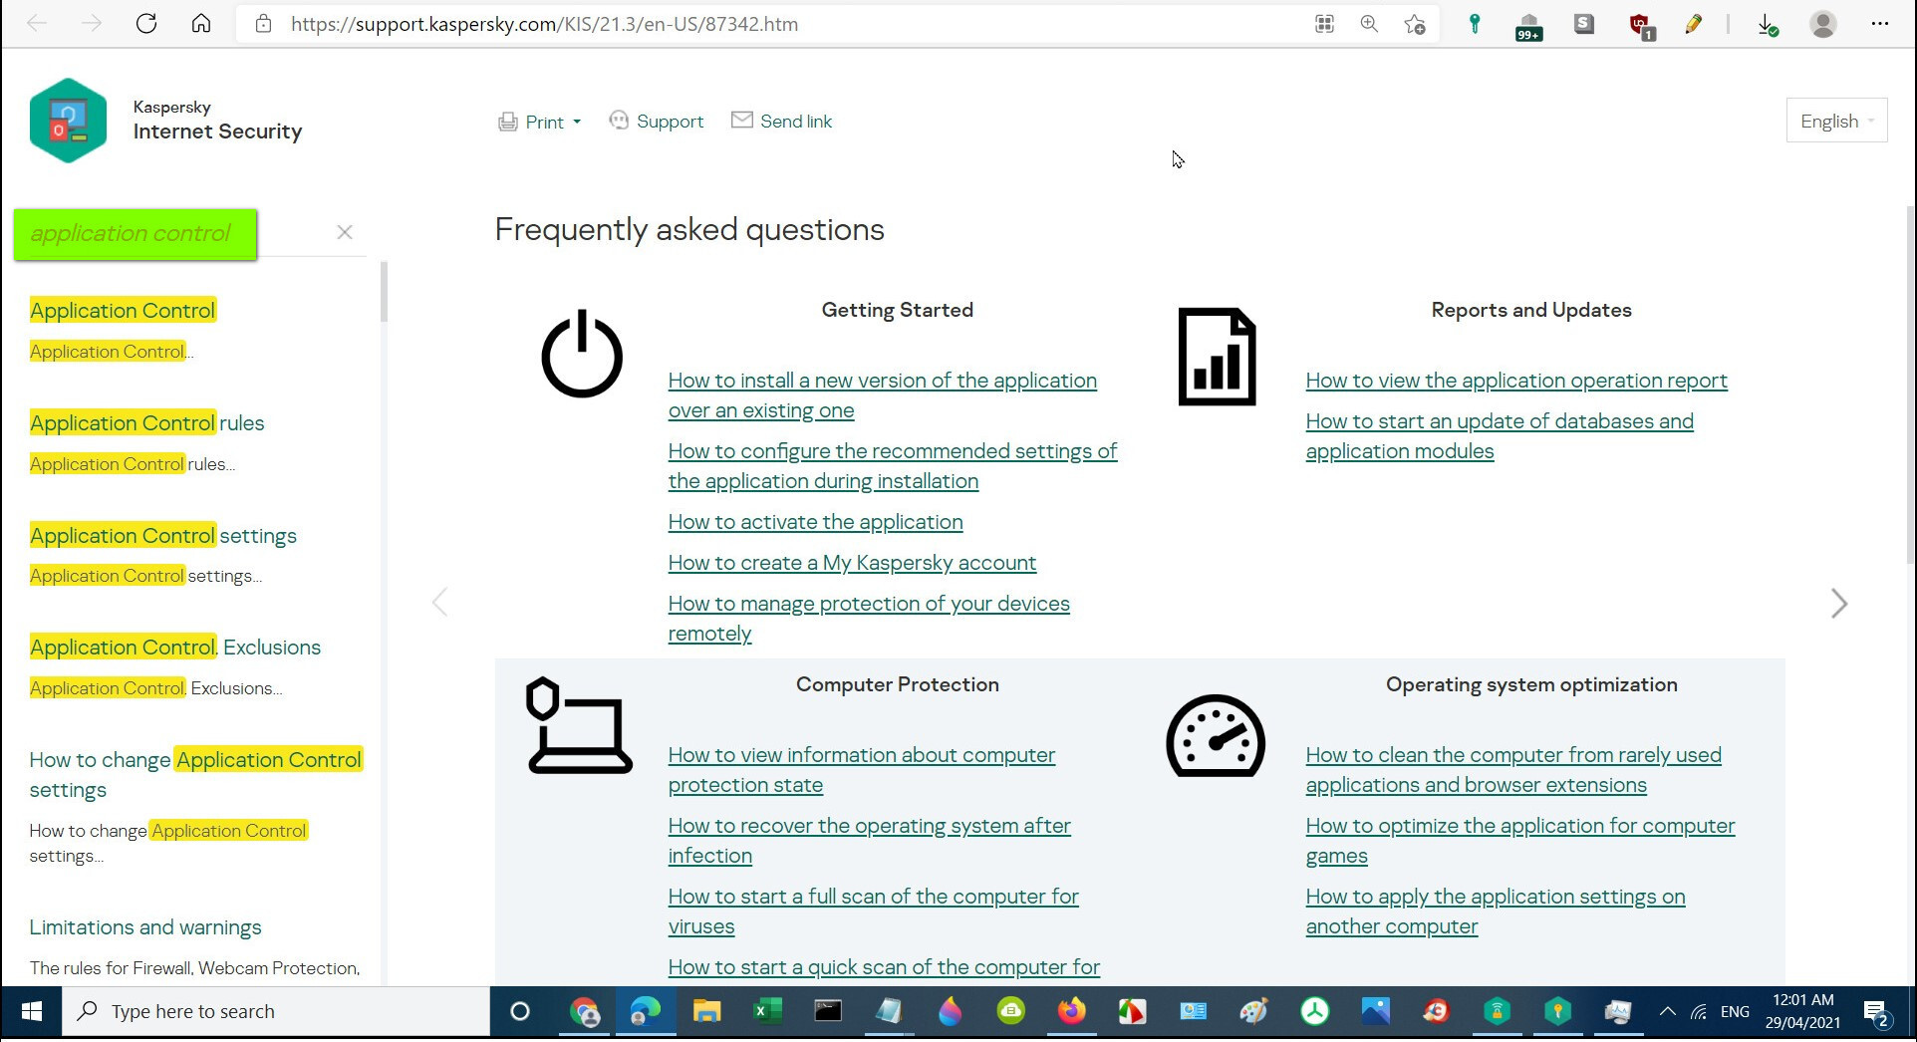The image size is (1917, 1042).
Task: Show hidden system tray icons
Action: [1667, 1012]
